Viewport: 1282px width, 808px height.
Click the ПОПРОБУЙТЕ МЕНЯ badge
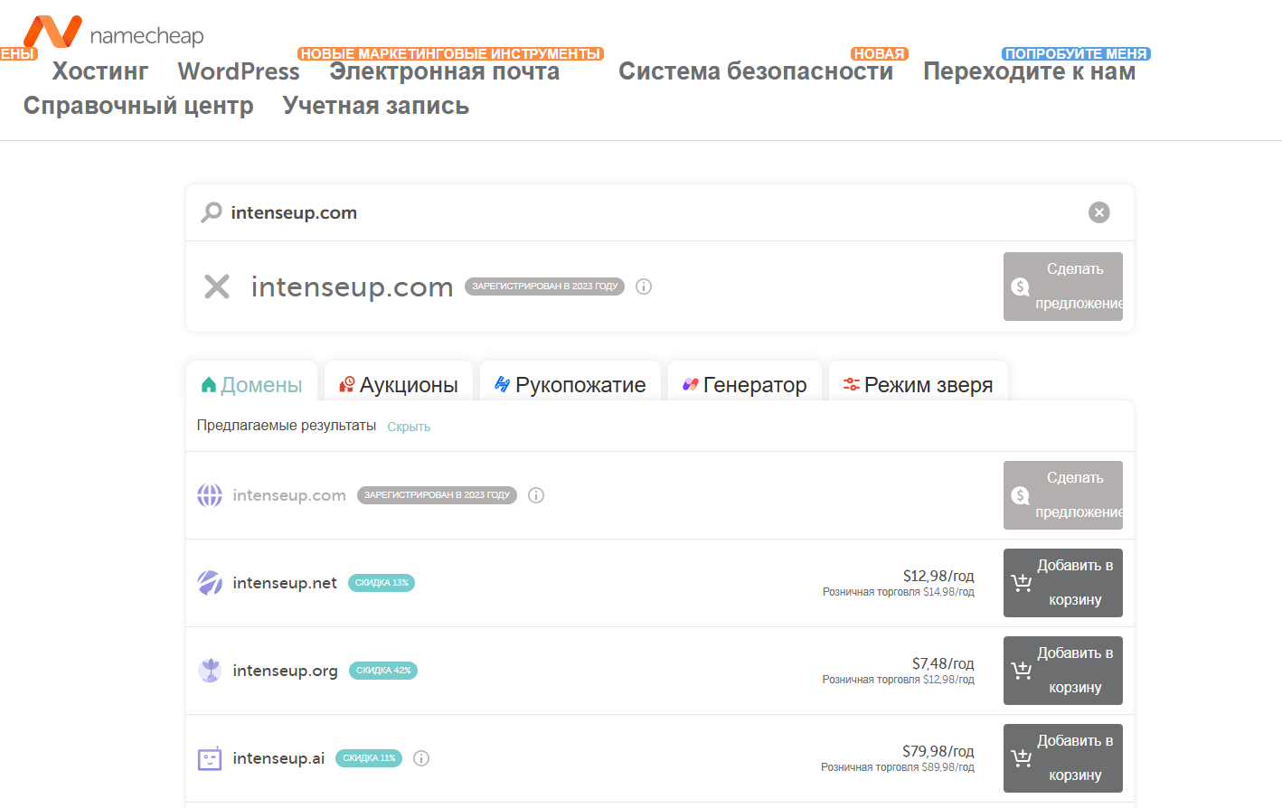[1076, 54]
